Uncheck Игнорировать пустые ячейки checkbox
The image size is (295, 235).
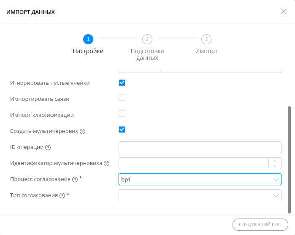coord(122,83)
